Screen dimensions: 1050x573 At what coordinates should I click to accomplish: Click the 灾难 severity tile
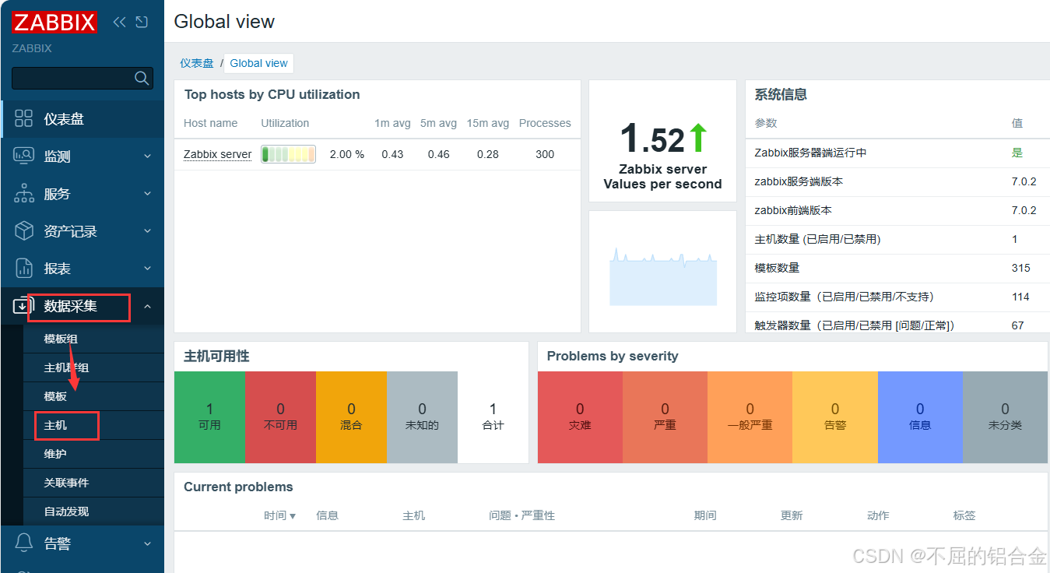point(580,417)
